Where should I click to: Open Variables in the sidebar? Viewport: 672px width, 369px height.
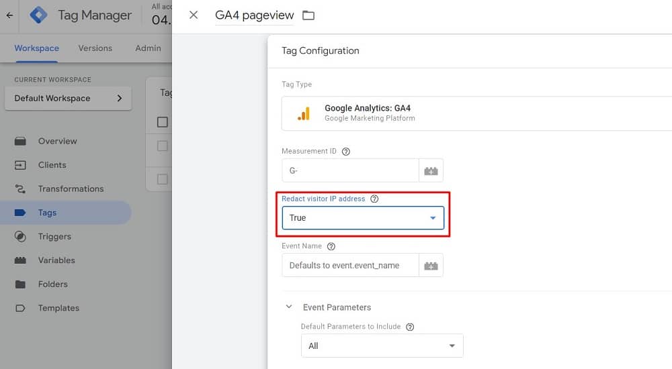point(56,260)
